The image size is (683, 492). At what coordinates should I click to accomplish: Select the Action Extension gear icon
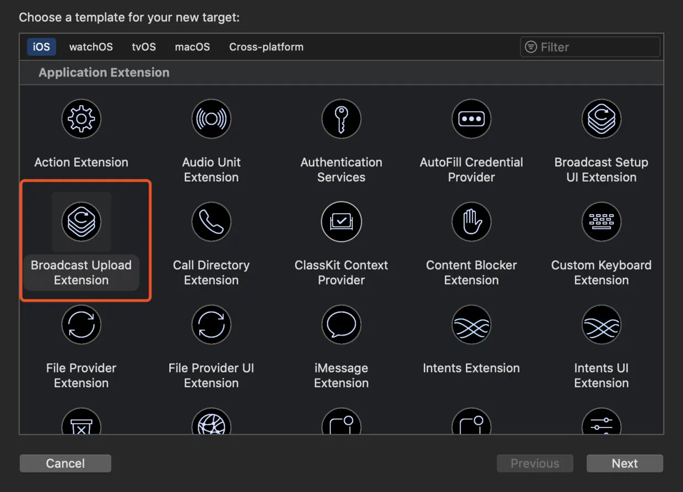point(82,118)
